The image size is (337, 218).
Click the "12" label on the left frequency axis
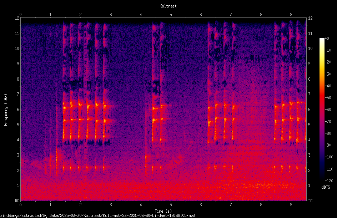coord(17,18)
